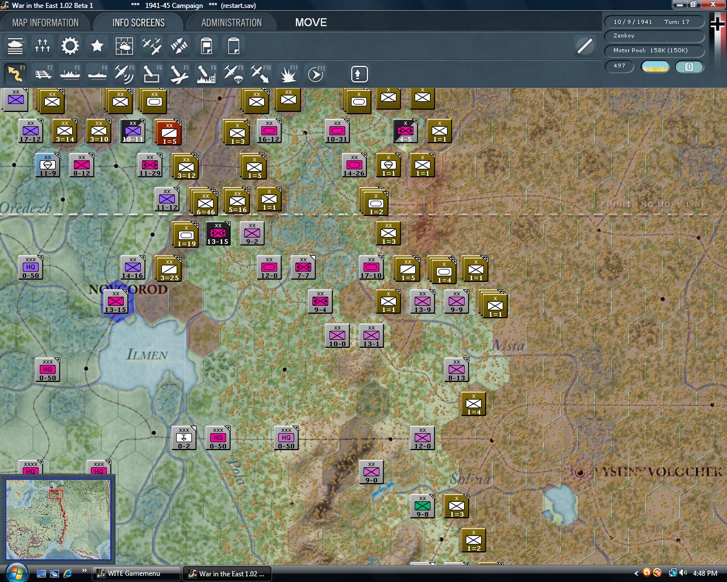Open the blank page report icon
Screen dimensions: 727x582
point(233,46)
